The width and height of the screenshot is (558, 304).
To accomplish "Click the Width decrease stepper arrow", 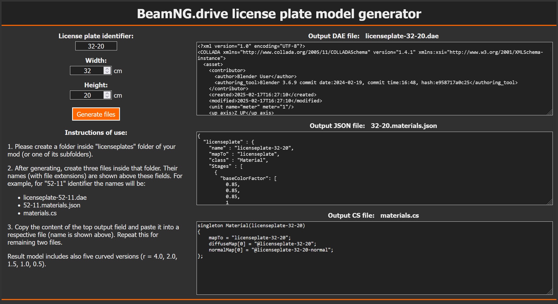I will pos(107,72).
